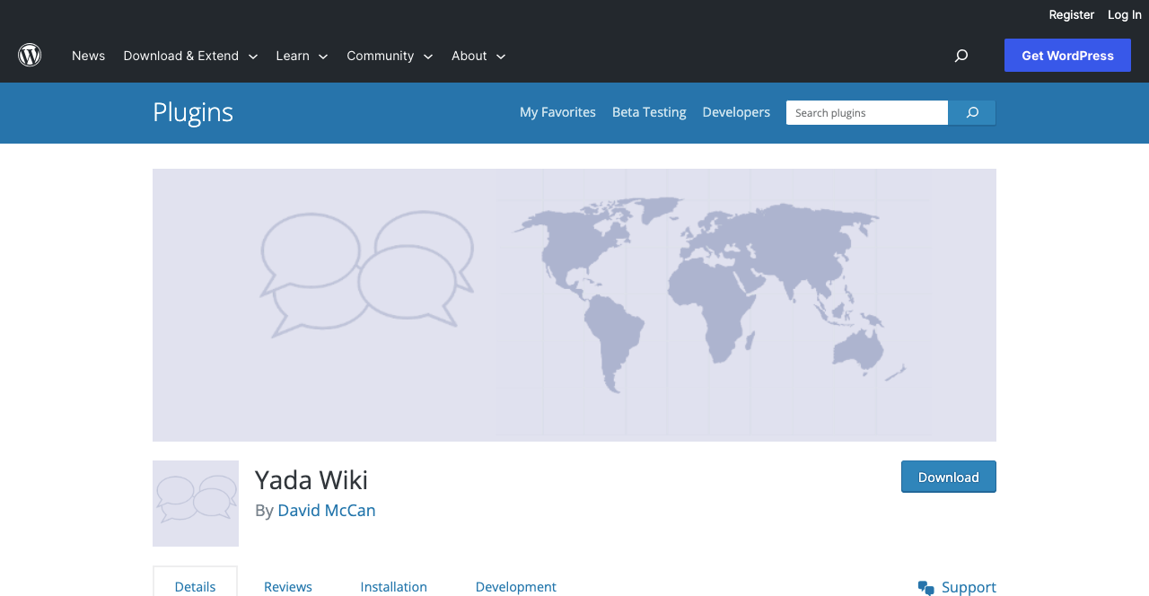Expand the Community dropdown menu
1149x596 pixels.
[390, 56]
